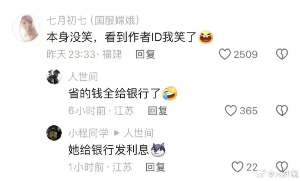The width and height of the screenshot is (301, 181).
Task: Dislike 小程同学's reply about 利息
Action: point(282,166)
